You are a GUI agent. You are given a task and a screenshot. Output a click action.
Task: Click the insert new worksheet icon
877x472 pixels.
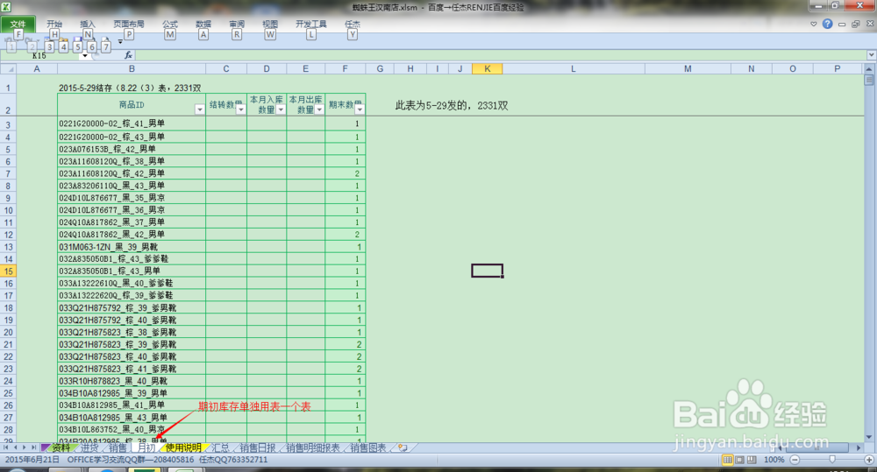(403, 448)
